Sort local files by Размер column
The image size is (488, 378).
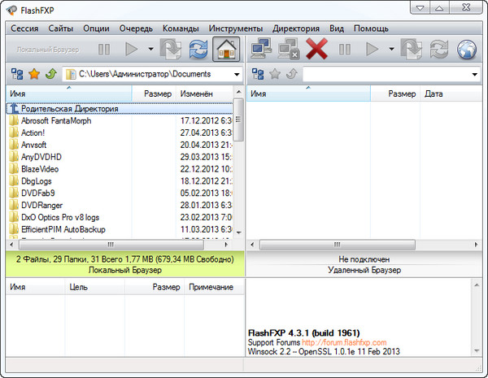156,93
